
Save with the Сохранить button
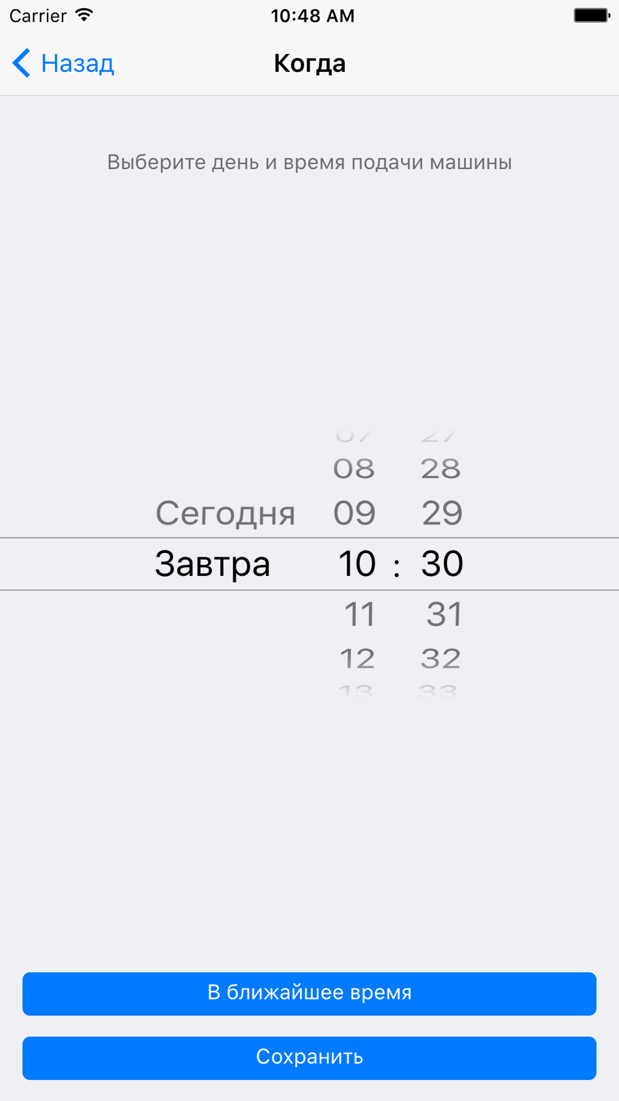[x=309, y=1058]
